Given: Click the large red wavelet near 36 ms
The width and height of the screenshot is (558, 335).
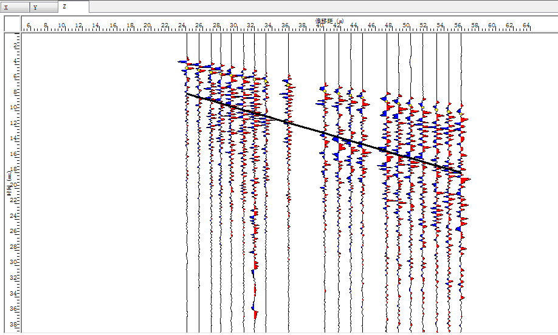Looking at the screenshot, I should pos(256,314).
